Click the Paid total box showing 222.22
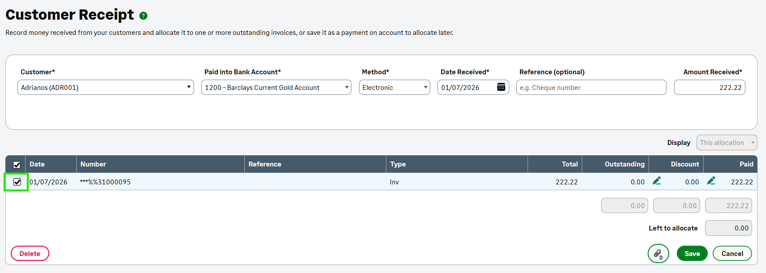 [728, 206]
